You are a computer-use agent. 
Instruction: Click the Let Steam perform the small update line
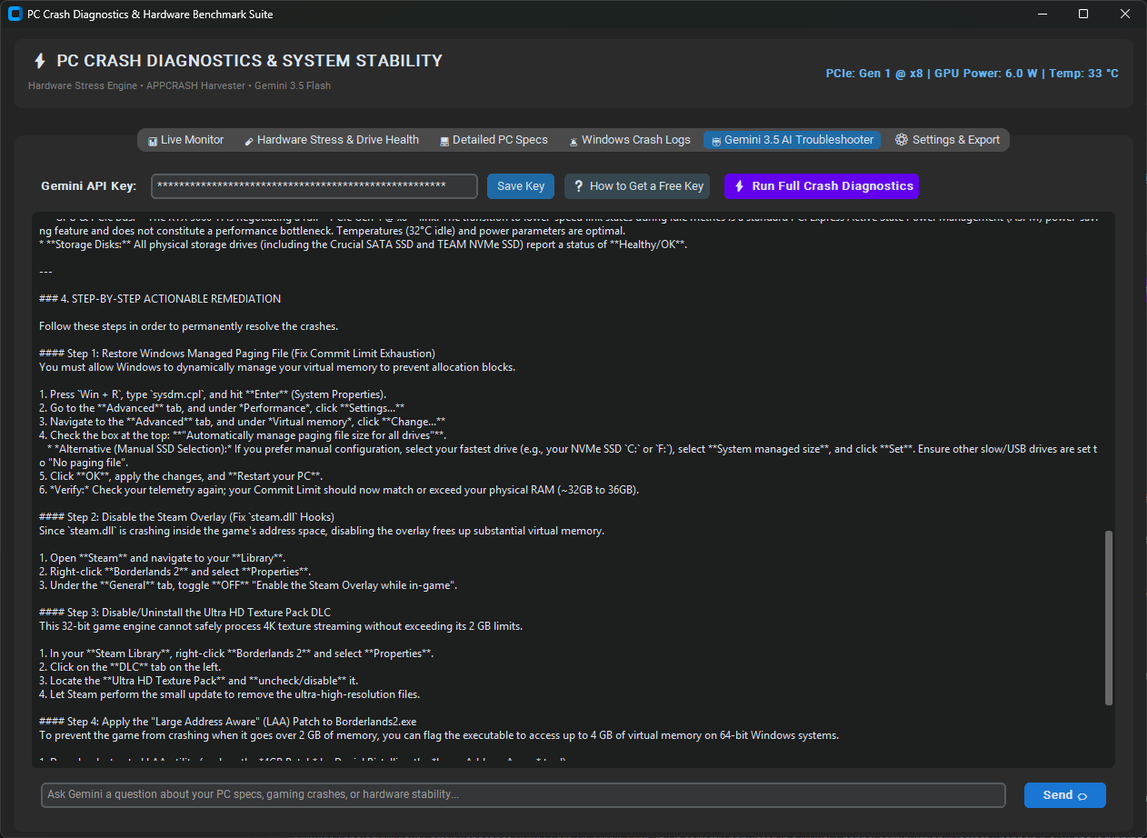point(229,694)
